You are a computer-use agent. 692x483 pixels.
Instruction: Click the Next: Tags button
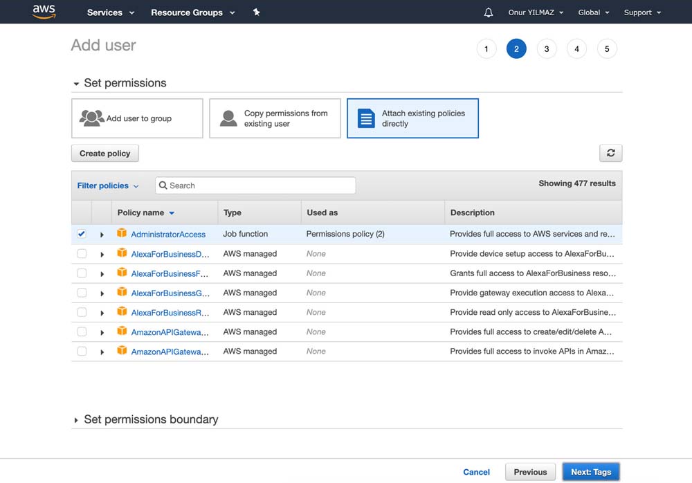tap(590, 472)
